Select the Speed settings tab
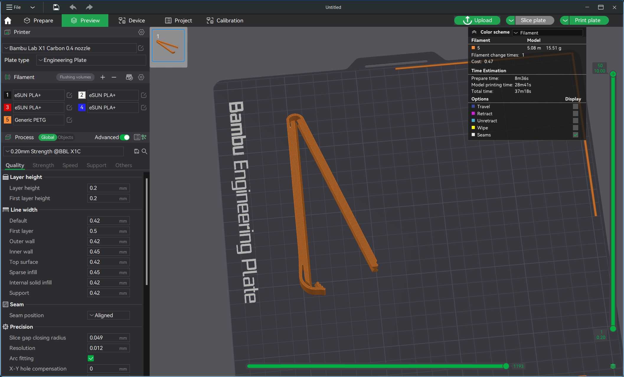Screen dimensions: 624x377 click(x=70, y=165)
